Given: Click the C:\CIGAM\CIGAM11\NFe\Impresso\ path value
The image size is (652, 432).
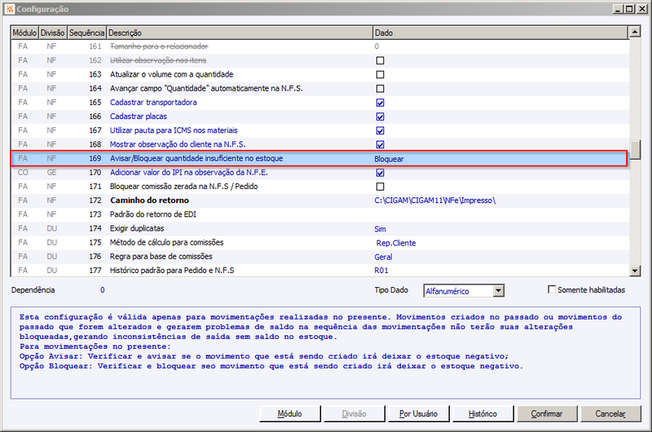Looking at the screenshot, I should (435, 201).
